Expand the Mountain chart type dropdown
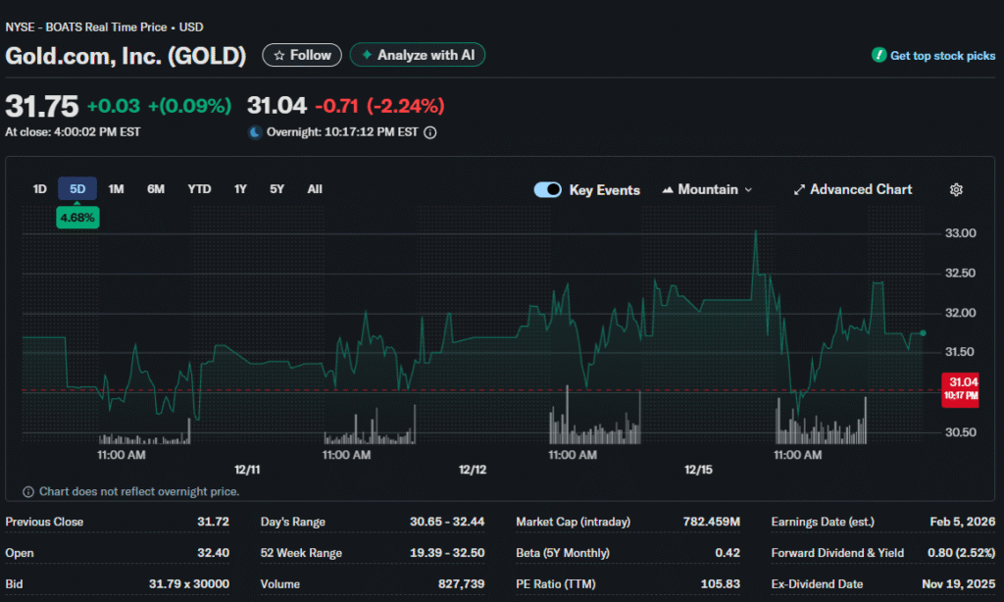Screen dimensions: 1004x602 [x=707, y=190]
